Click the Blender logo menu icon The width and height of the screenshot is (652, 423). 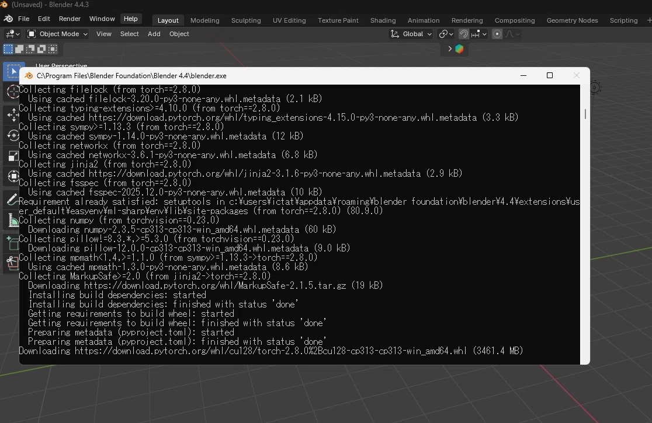point(8,19)
